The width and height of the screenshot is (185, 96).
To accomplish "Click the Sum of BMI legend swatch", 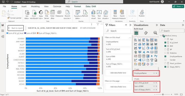I will [x=25, y=33].
